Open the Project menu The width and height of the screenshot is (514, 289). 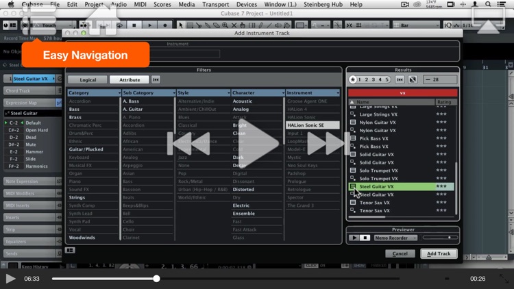(x=94, y=4)
